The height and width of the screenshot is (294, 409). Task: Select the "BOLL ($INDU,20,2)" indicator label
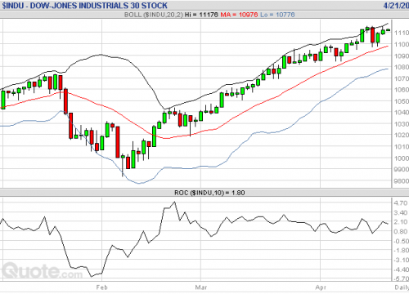154,15
